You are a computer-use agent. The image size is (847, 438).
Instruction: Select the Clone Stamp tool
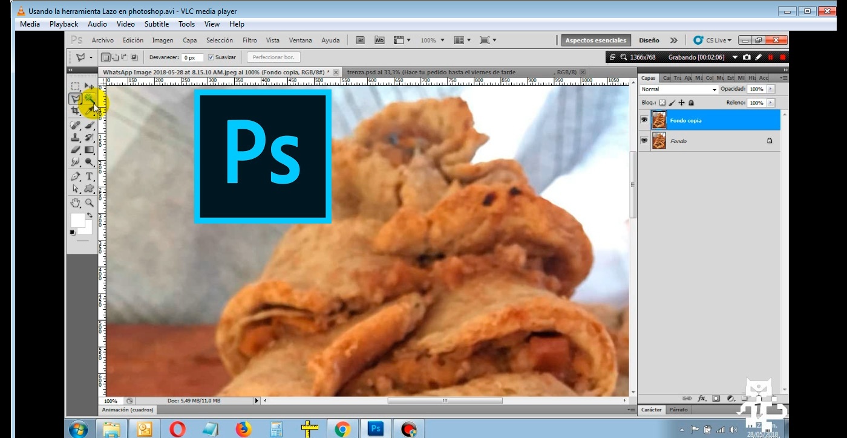click(x=75, y=138)
